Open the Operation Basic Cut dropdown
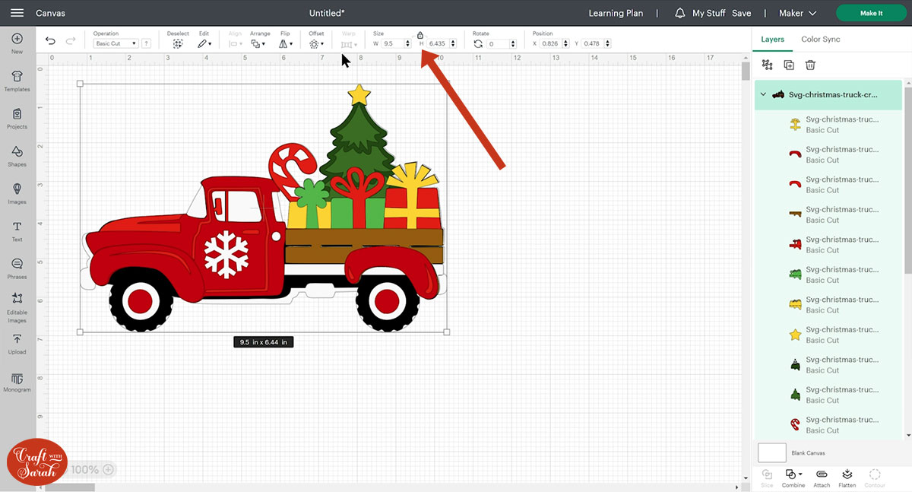This screenshot has height=492, width=912. (x=116, y=43)
